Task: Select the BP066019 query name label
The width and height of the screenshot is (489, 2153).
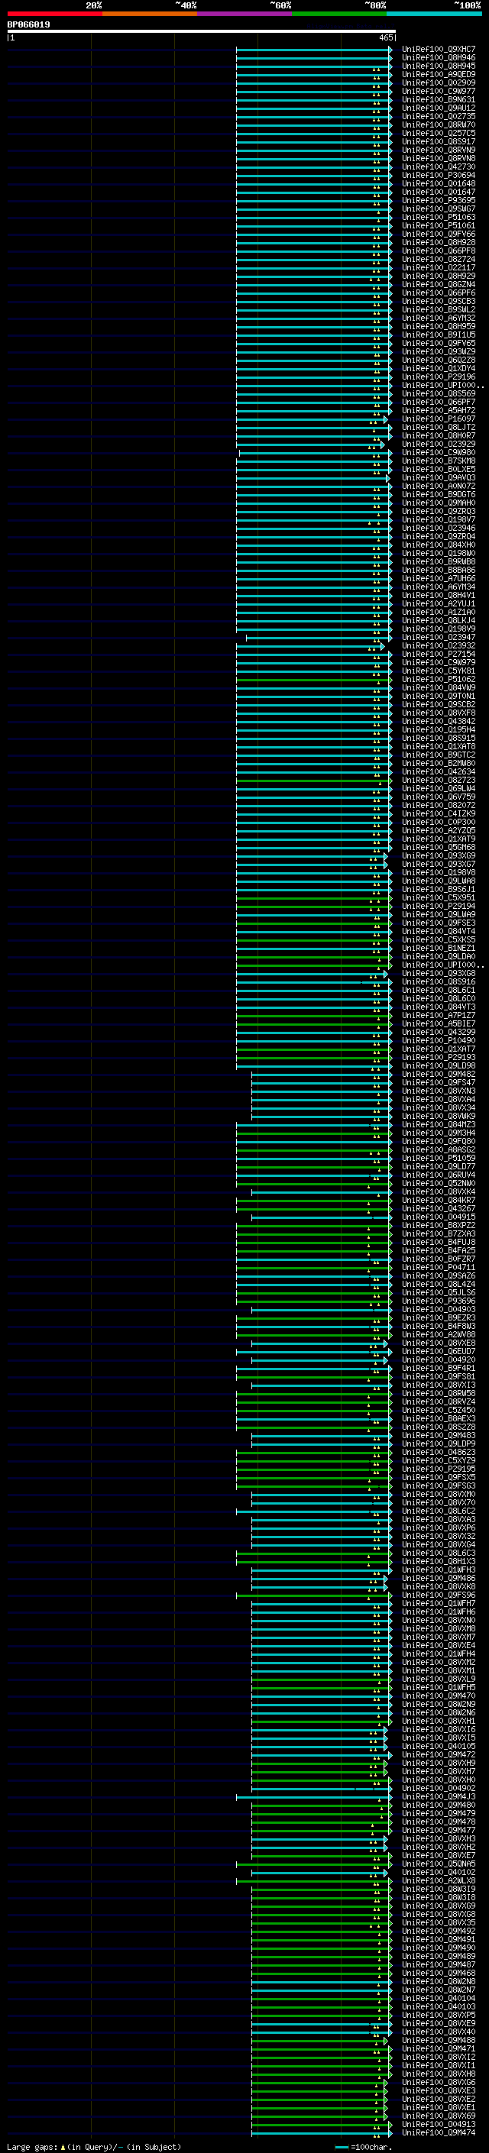Action: click(x=28, y=25)
